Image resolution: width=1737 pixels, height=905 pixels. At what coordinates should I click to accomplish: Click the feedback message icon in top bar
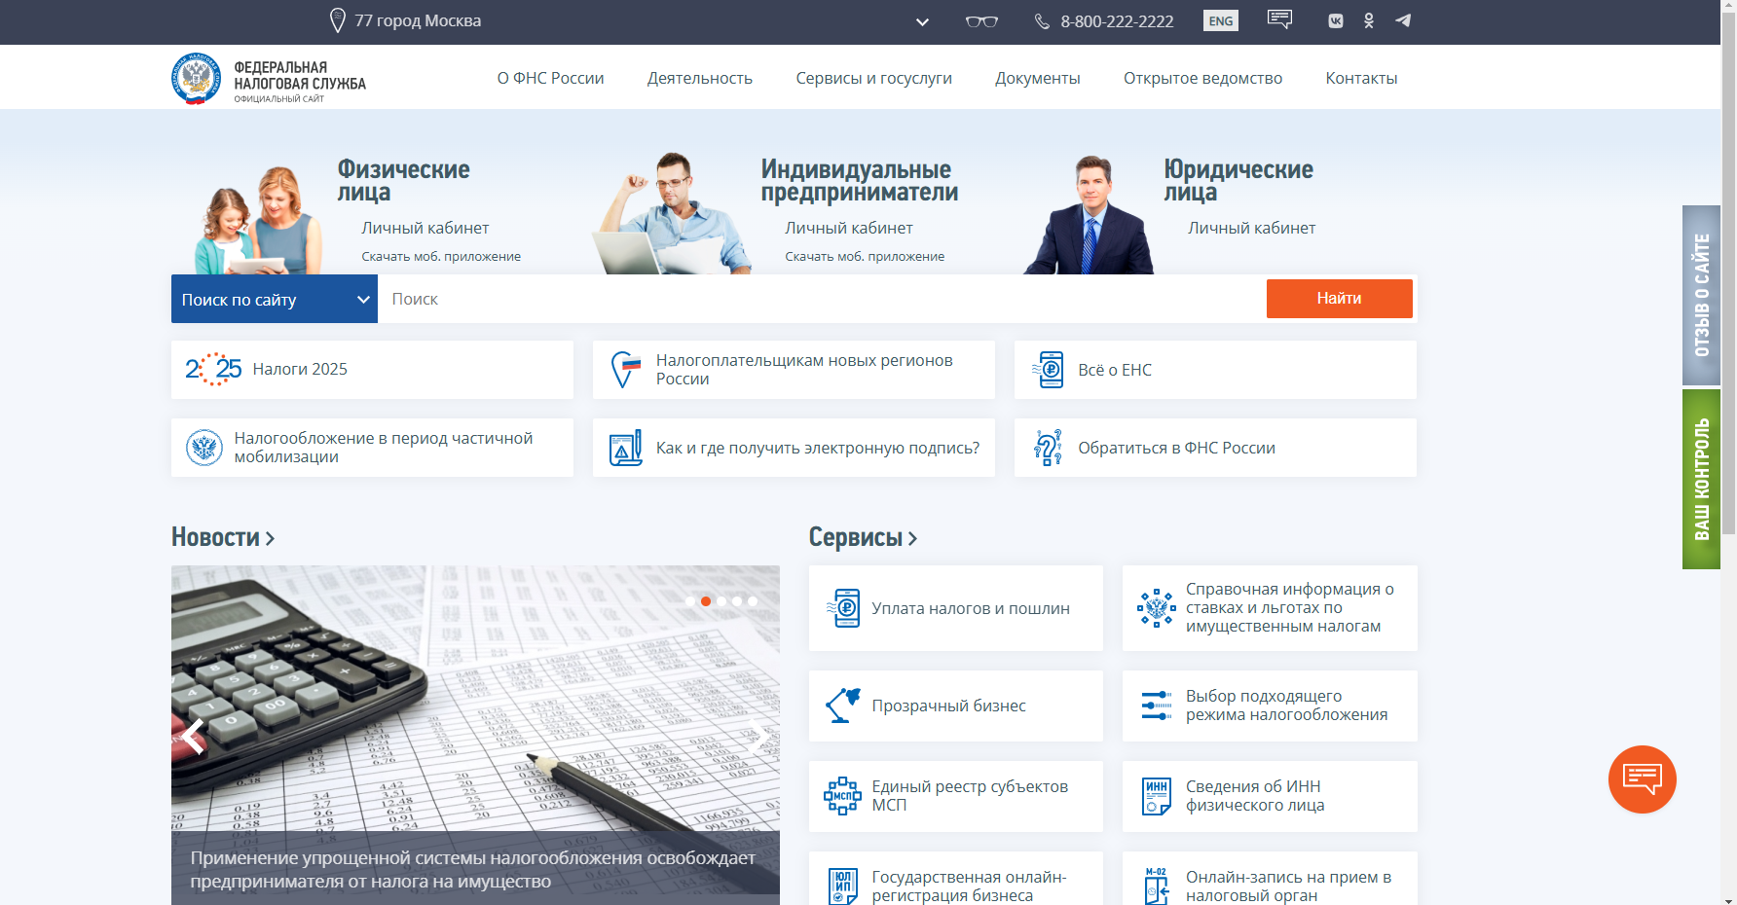[x=1279, y=19]
